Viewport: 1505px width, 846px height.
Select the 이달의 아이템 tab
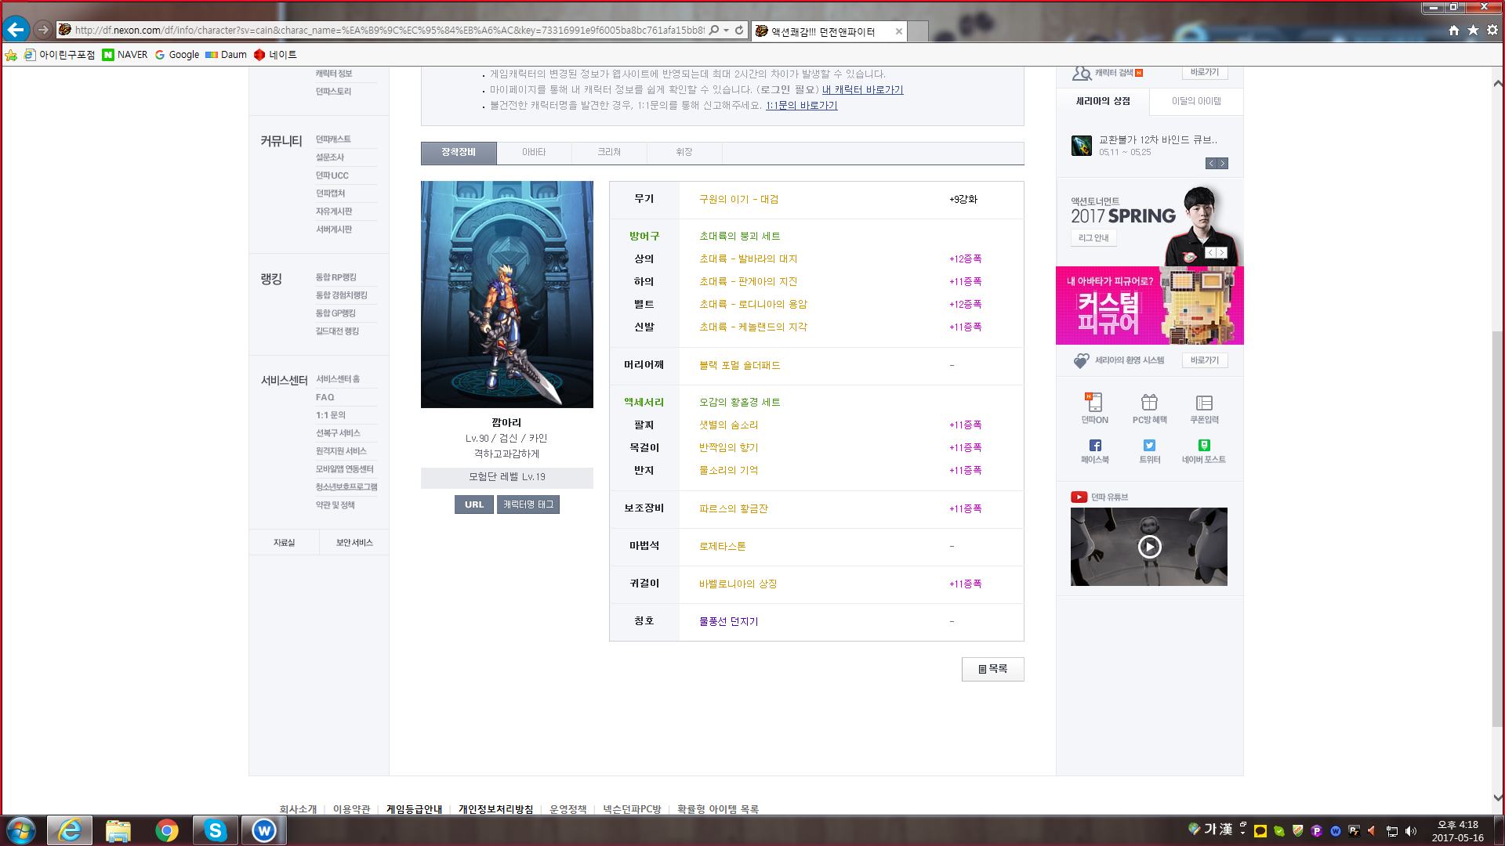coord(1196,101)
